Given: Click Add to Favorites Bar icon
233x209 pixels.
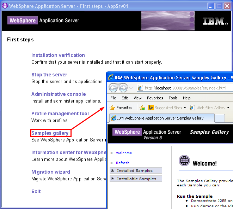Looking at the screenshot, I should [x=142, y=108].
